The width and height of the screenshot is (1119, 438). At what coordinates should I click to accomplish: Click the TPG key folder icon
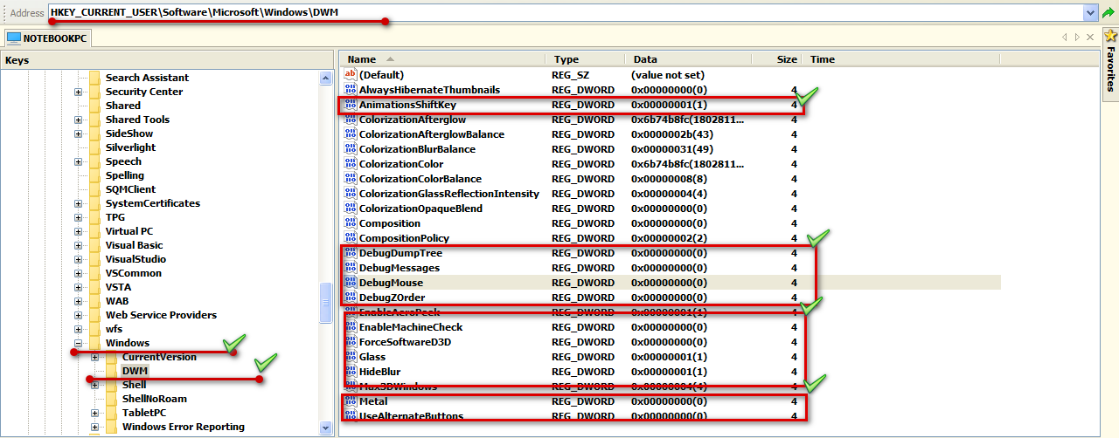tap(95, 217)
